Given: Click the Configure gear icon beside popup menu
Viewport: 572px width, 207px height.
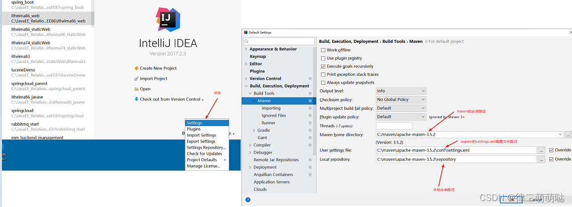Looking at the screenshot, I should 183,134.
